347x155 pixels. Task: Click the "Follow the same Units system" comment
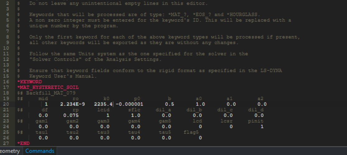(x=138, y=54)
